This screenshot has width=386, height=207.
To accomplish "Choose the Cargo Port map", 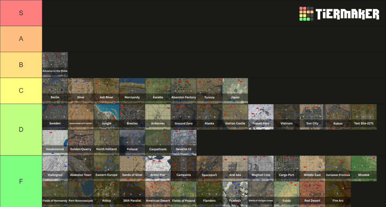I will [286, 168].
